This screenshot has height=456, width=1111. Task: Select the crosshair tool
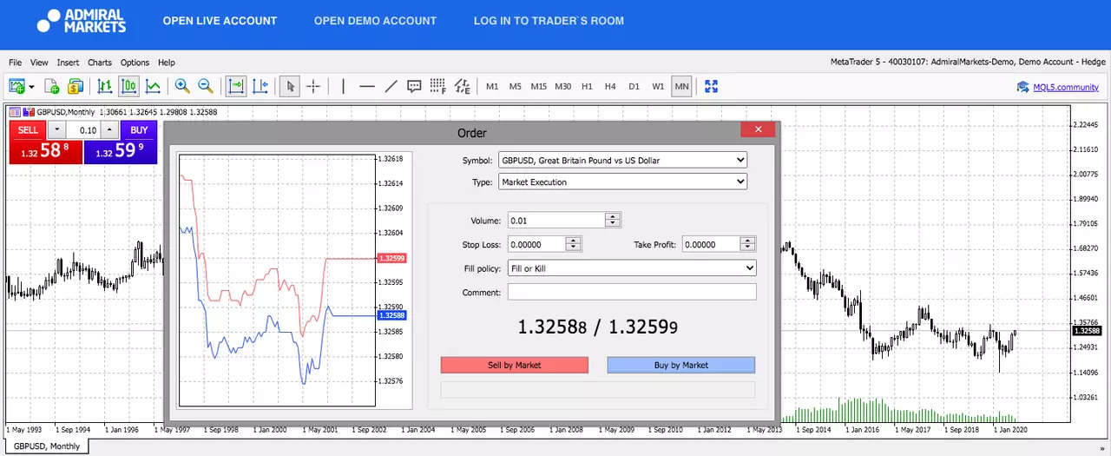[x=313, y=86]
